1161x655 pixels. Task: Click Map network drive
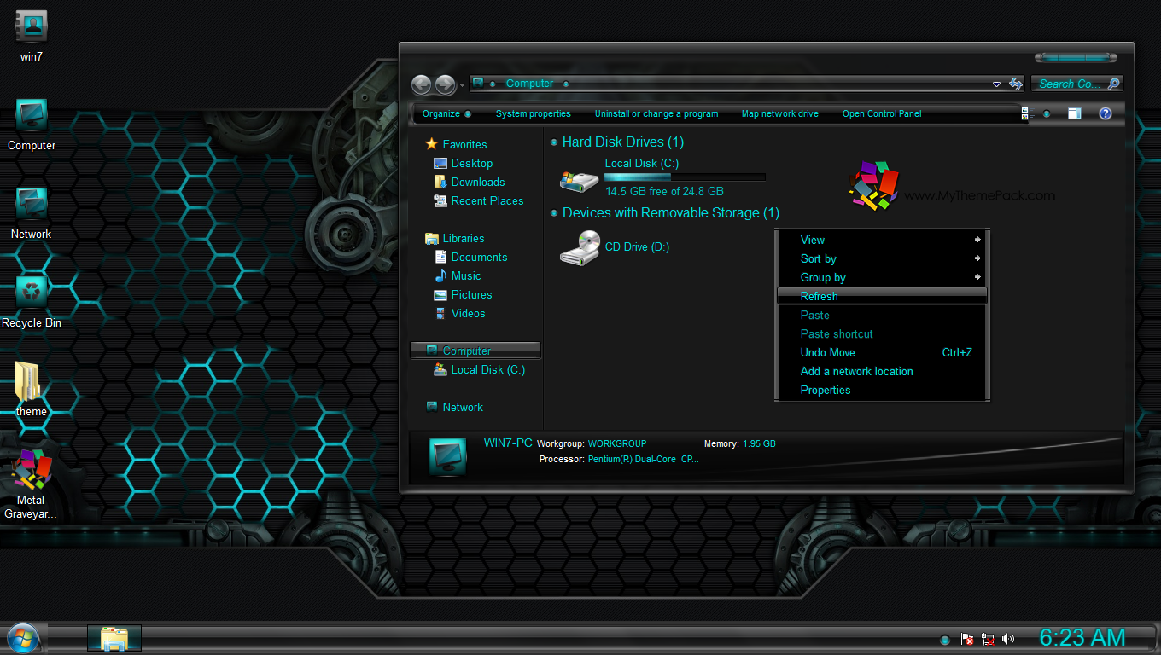click(779, 113)
